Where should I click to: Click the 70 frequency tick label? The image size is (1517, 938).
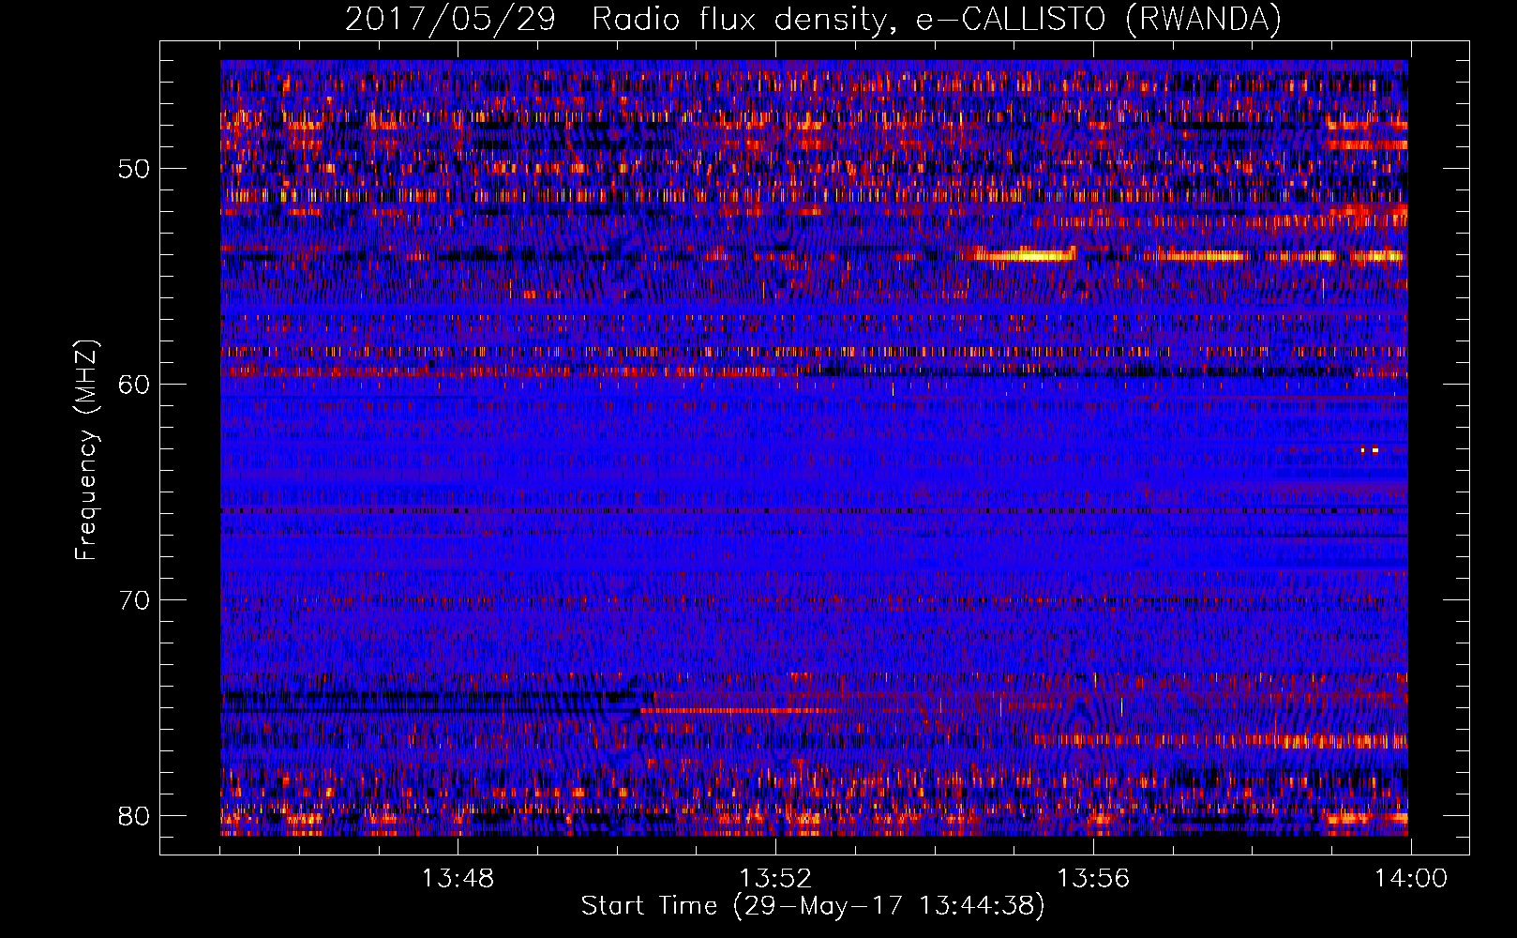(134, 600)
